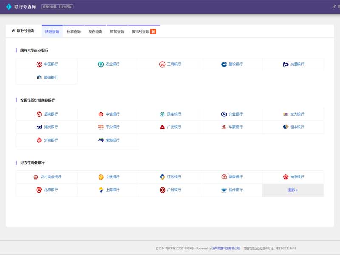Open the 标准查询 tab

tap(74, 31)
